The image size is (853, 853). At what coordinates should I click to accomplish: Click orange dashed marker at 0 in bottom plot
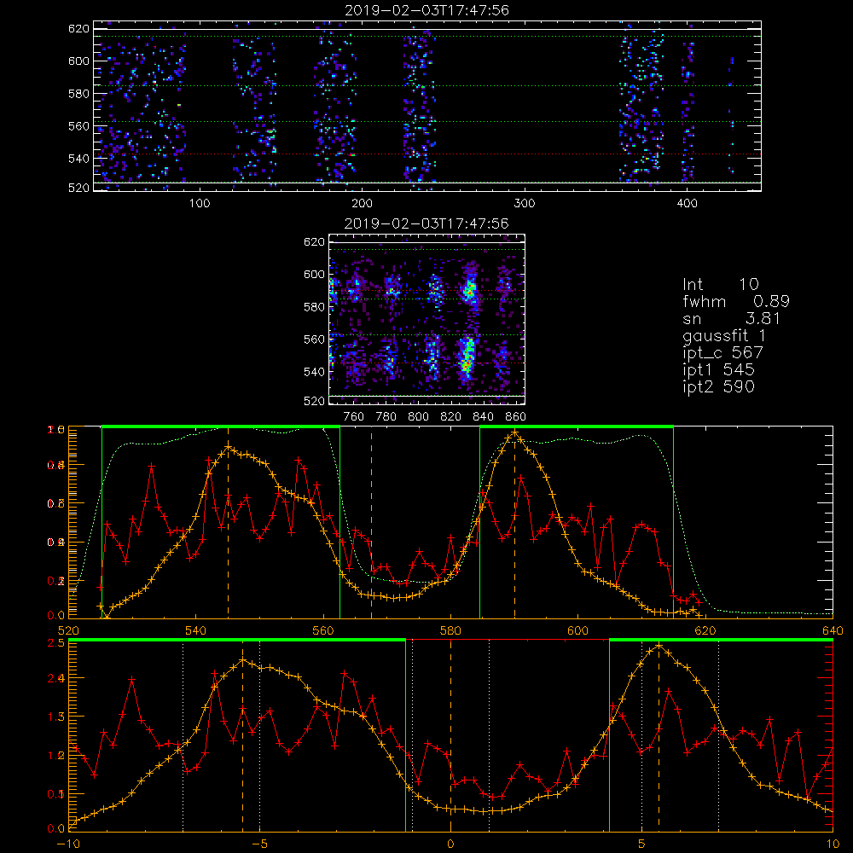coord(450,735)
